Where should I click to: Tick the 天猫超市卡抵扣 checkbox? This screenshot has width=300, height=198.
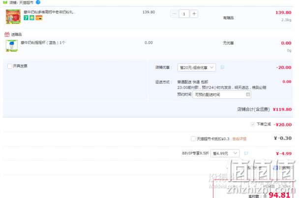pyautogui.click(x=193, y=139)
